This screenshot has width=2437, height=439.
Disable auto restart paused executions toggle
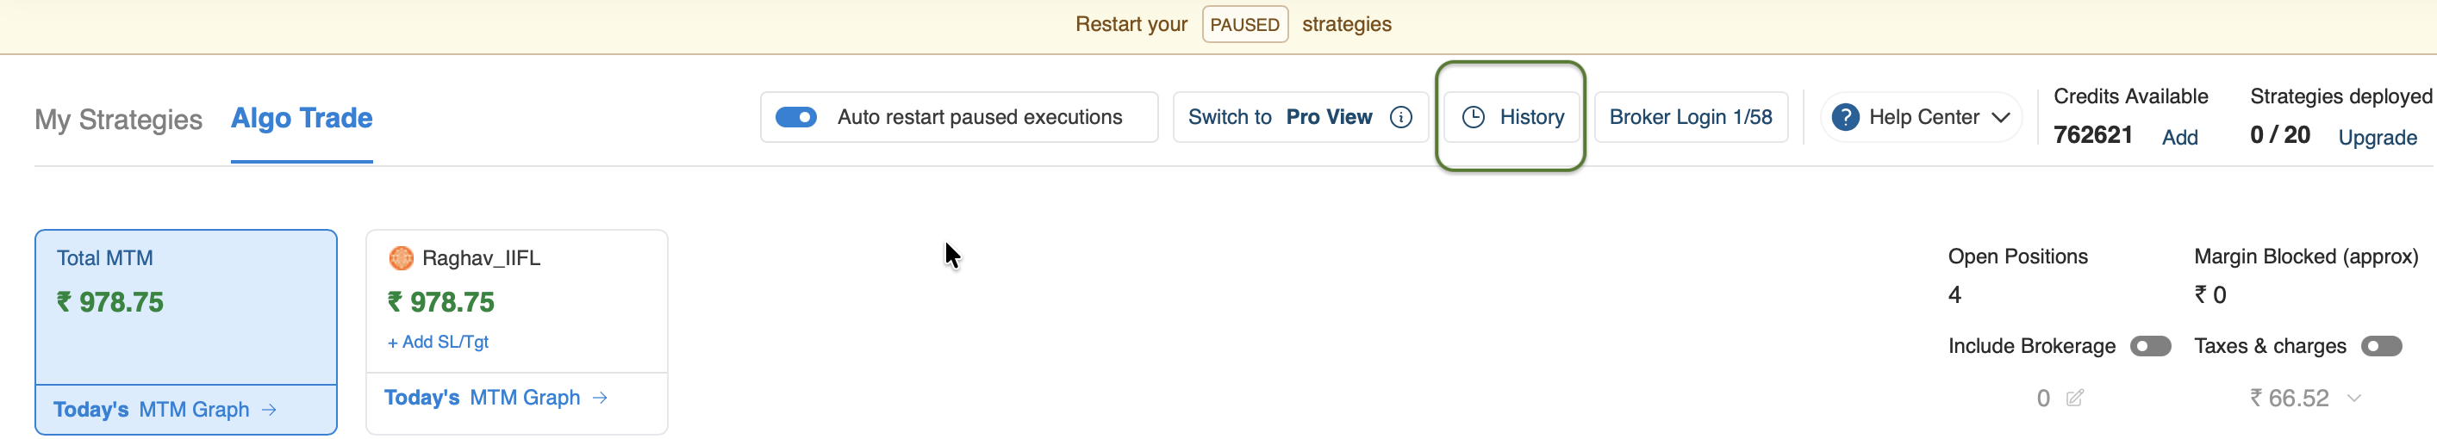coord(795,117)
